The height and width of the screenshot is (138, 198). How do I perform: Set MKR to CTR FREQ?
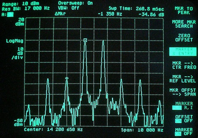tap(184, 65)
